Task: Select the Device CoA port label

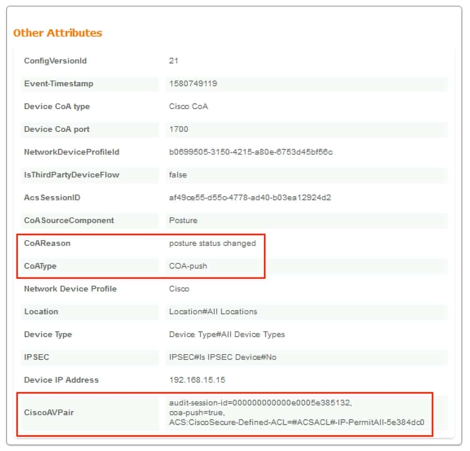Action: (56, 129)
